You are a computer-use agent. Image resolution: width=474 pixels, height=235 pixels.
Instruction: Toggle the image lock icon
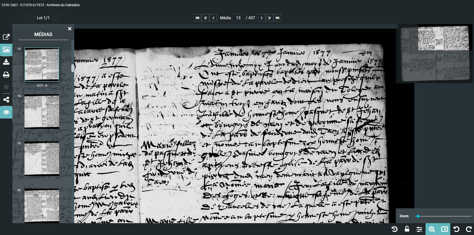(x=407, y=229)
